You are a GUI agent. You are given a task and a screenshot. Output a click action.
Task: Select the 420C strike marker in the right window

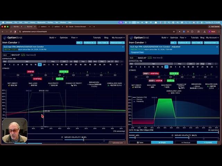pos(171,81)
